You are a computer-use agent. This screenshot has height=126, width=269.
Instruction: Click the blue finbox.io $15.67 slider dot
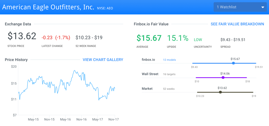(x=233, y=63)
